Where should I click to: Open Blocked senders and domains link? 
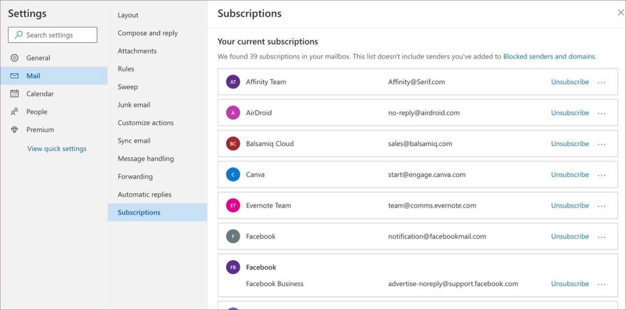coord(549,56)
